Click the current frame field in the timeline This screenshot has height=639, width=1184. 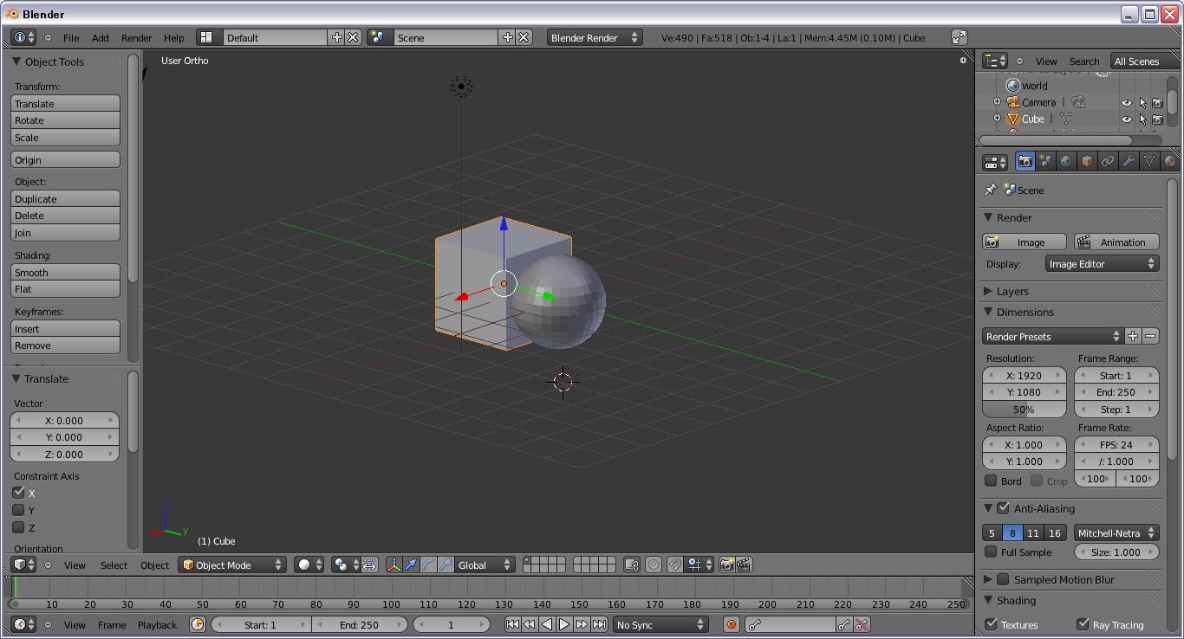point(452,623)
